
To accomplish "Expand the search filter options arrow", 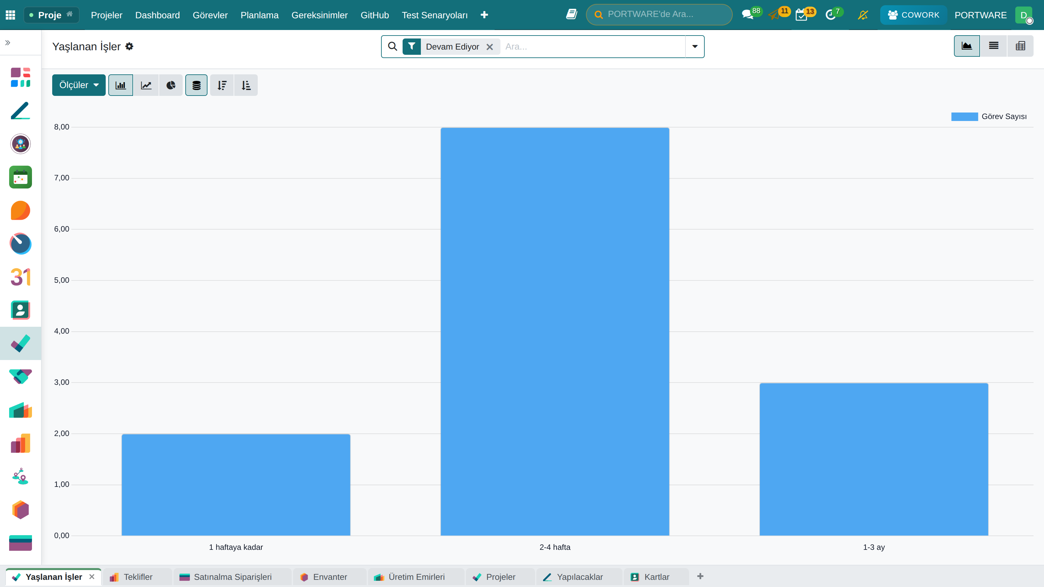I will [x=695, y=47].
